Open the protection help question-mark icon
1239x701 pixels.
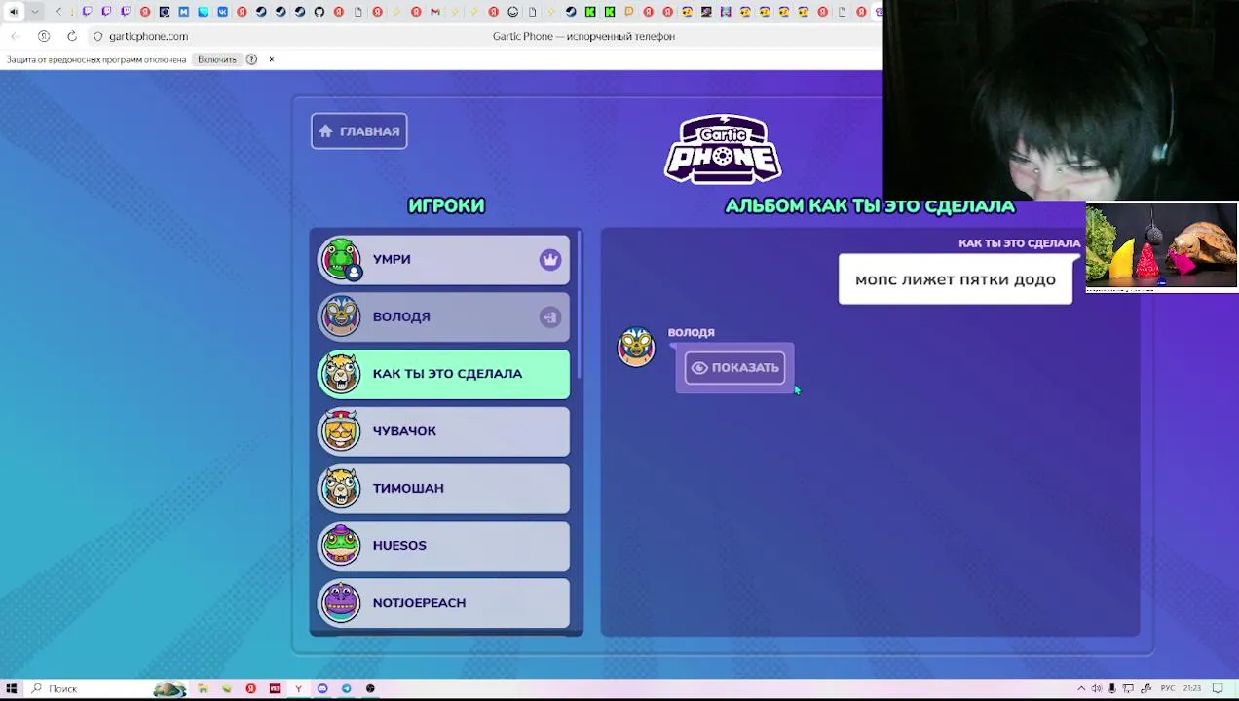[251, 59]
